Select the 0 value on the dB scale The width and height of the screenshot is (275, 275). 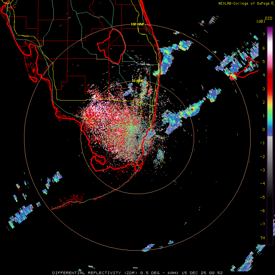264,130
